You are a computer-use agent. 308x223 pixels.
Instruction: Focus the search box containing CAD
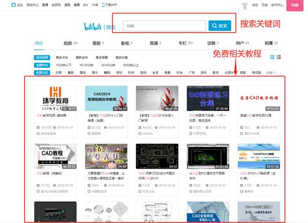(164, 25)
